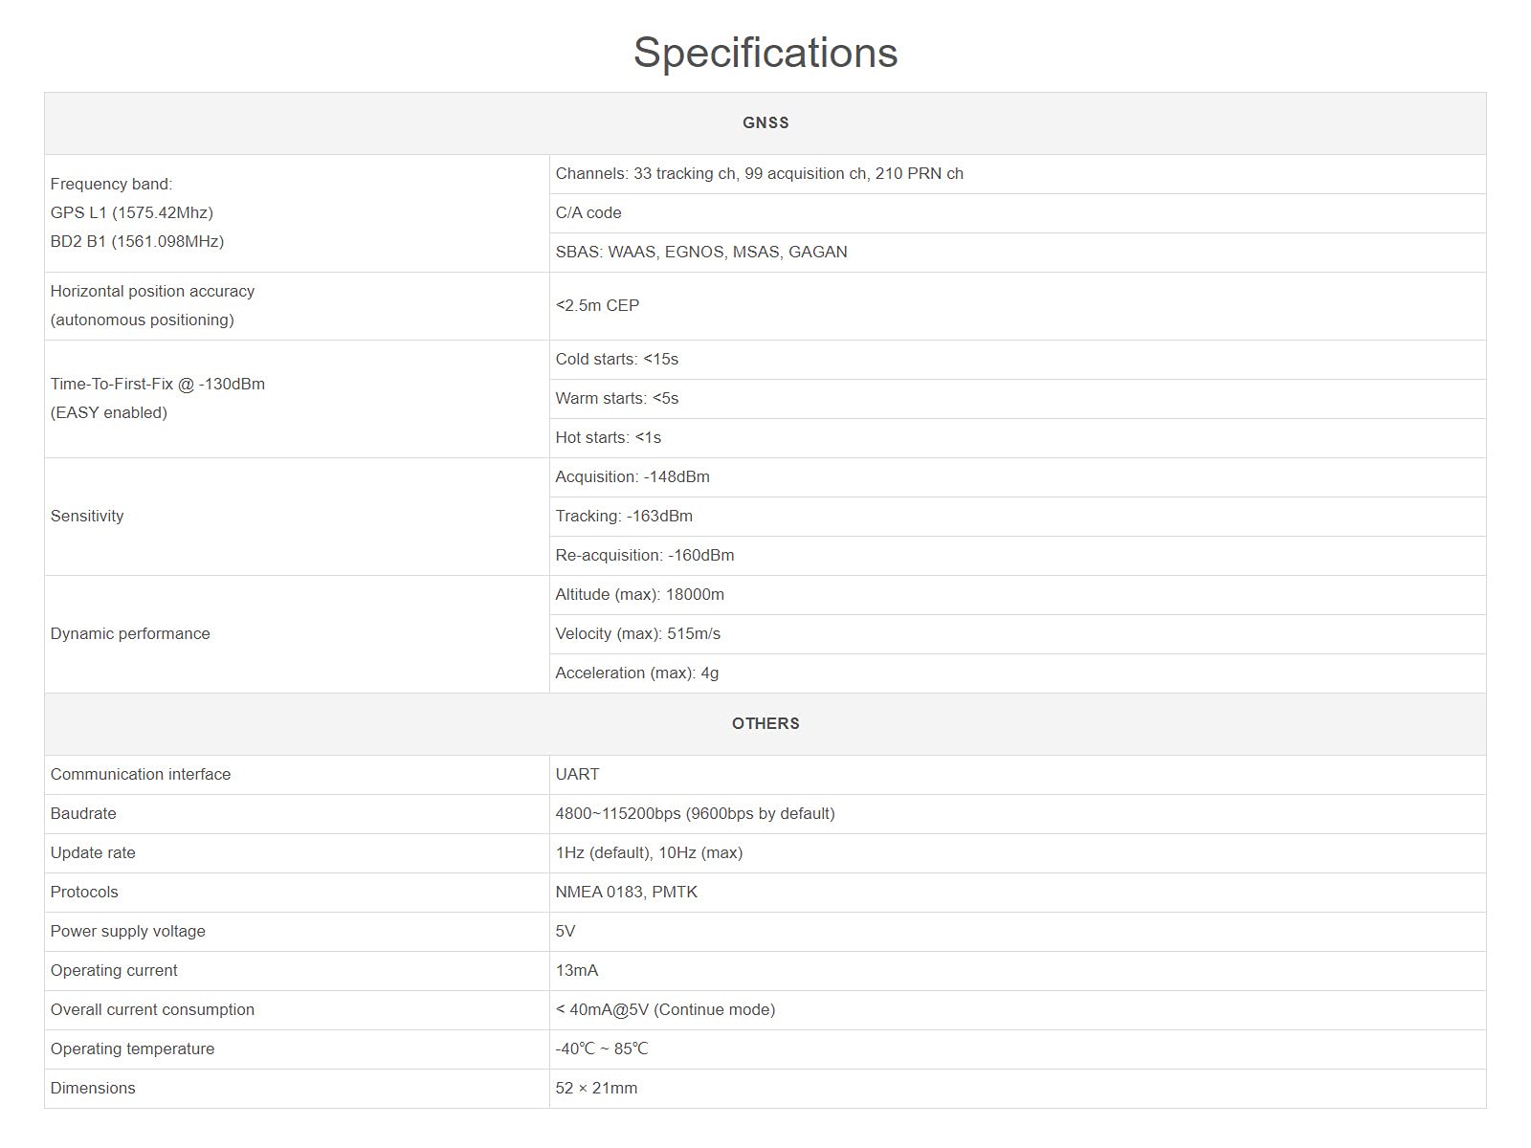The height and width of the screenshot is (1148, 1531).
Task: Click the Specifications heading
Action: [x=765, y=53]
